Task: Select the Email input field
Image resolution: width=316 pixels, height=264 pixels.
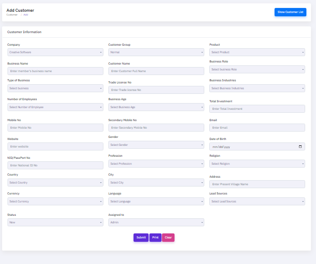Action: 257,128
